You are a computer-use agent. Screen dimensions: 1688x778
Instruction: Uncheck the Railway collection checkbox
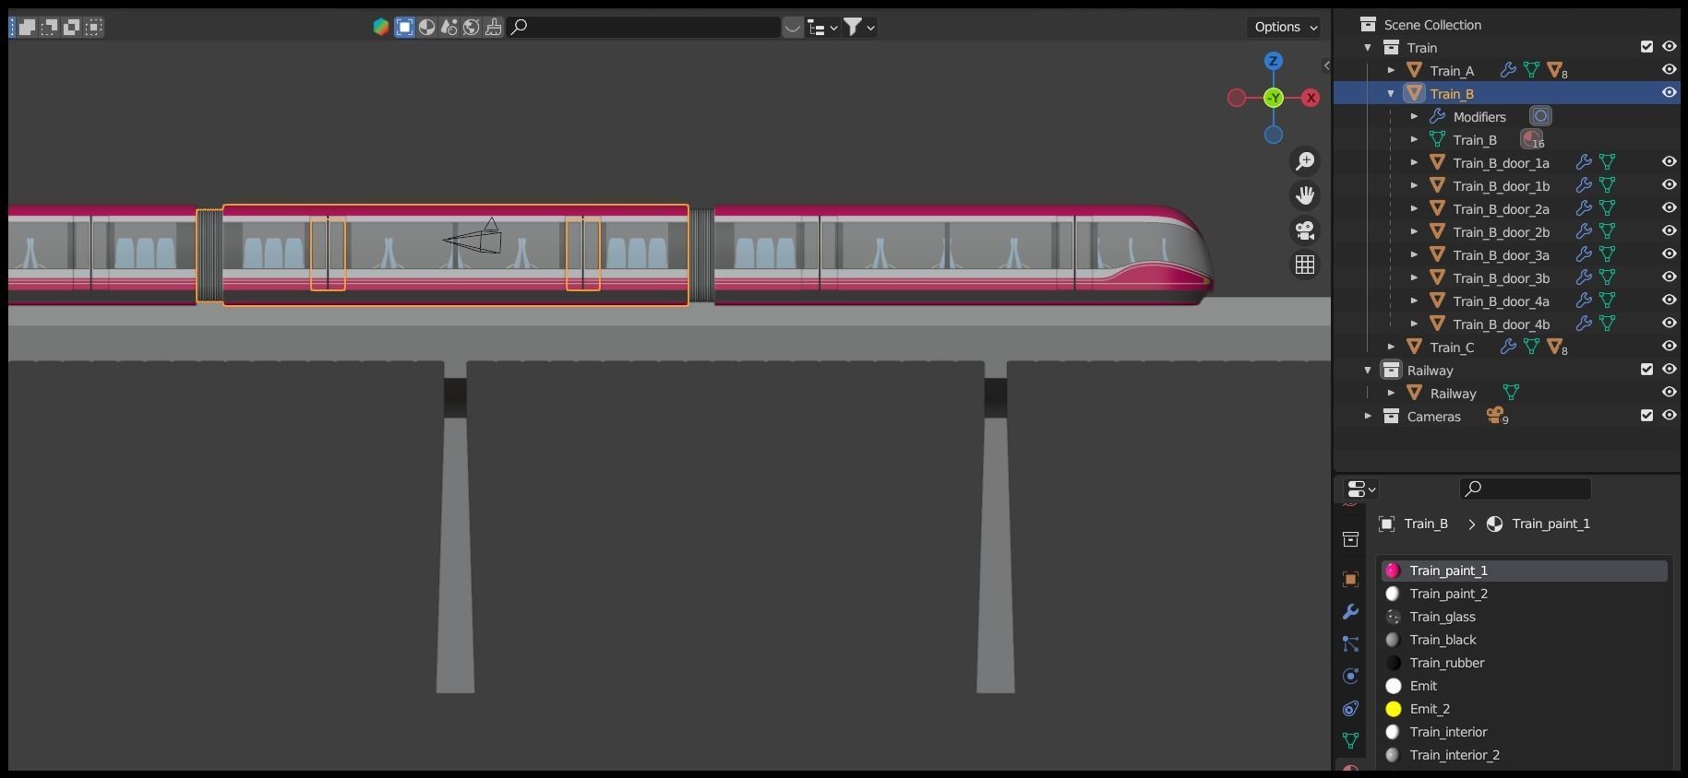pos(1646,369)
